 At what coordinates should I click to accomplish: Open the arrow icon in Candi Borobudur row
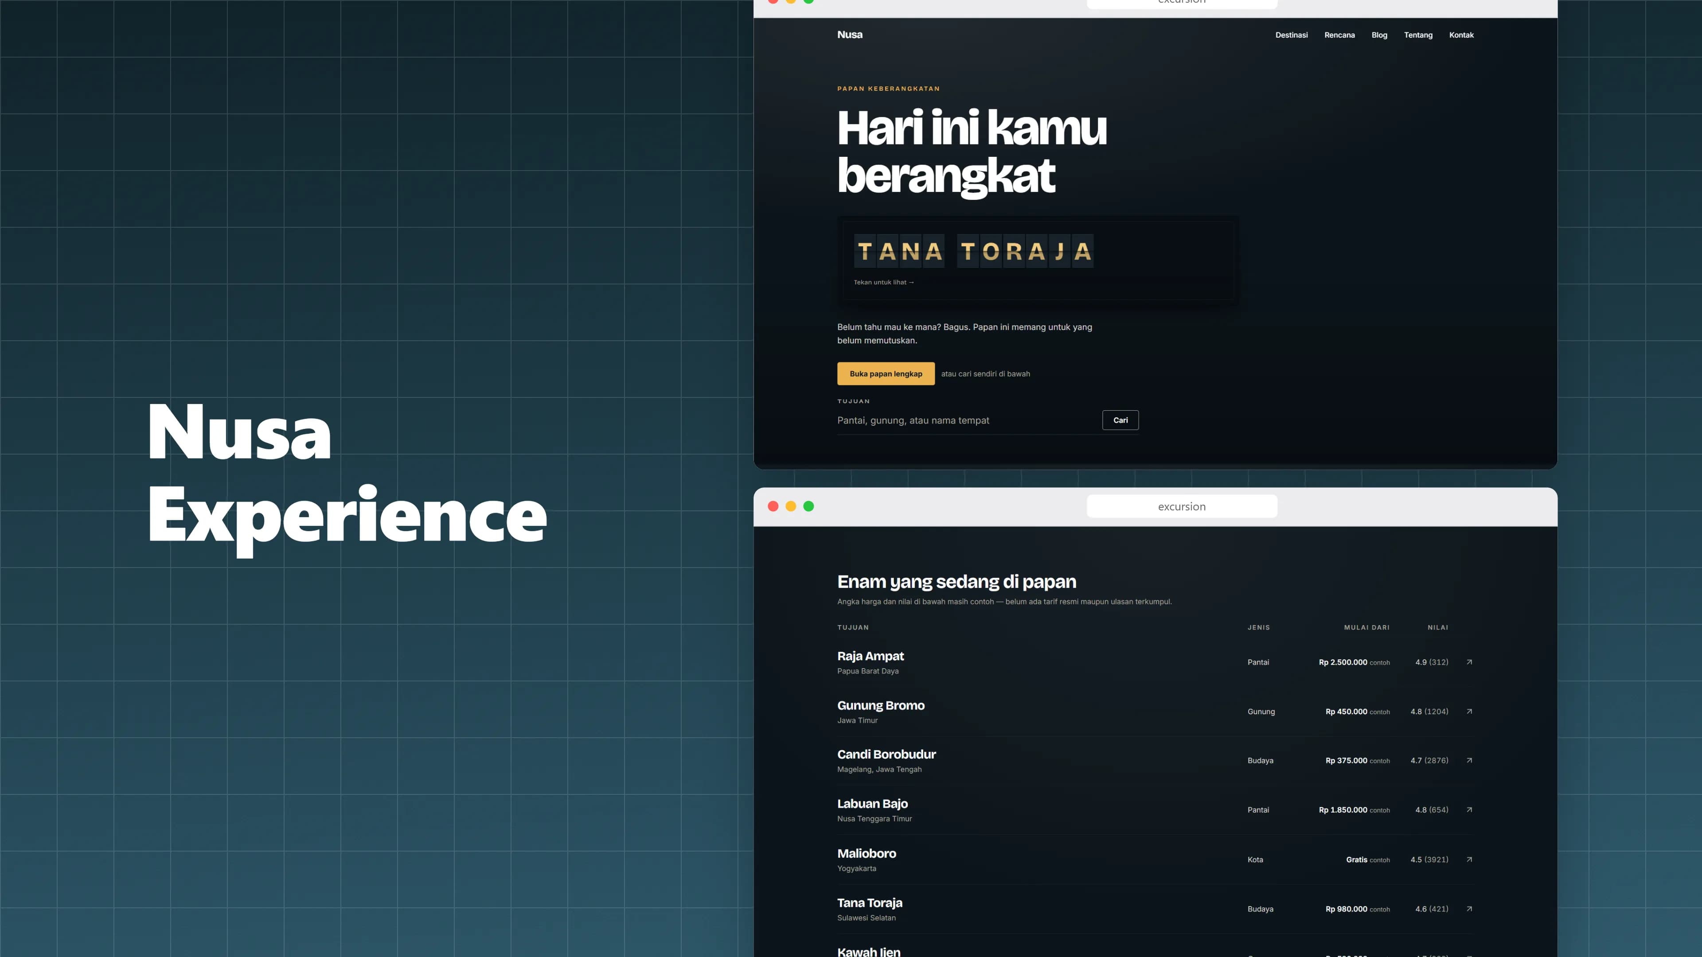pyautogui.click(x=1469, y=760)
